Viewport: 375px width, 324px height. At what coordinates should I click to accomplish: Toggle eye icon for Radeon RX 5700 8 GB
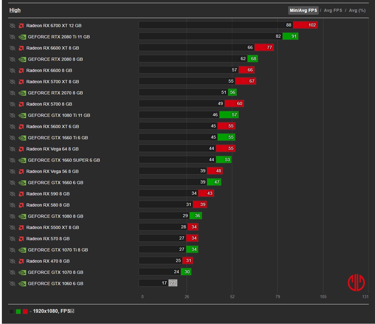click(x=12, y=104)
